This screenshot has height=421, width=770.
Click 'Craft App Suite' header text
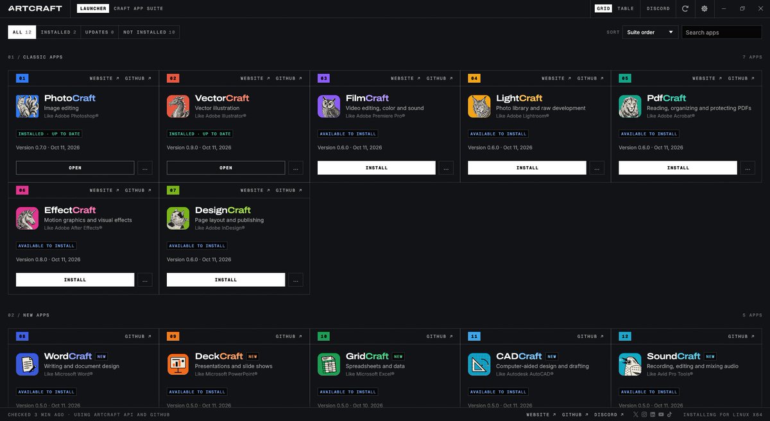[x=138, y=8]
